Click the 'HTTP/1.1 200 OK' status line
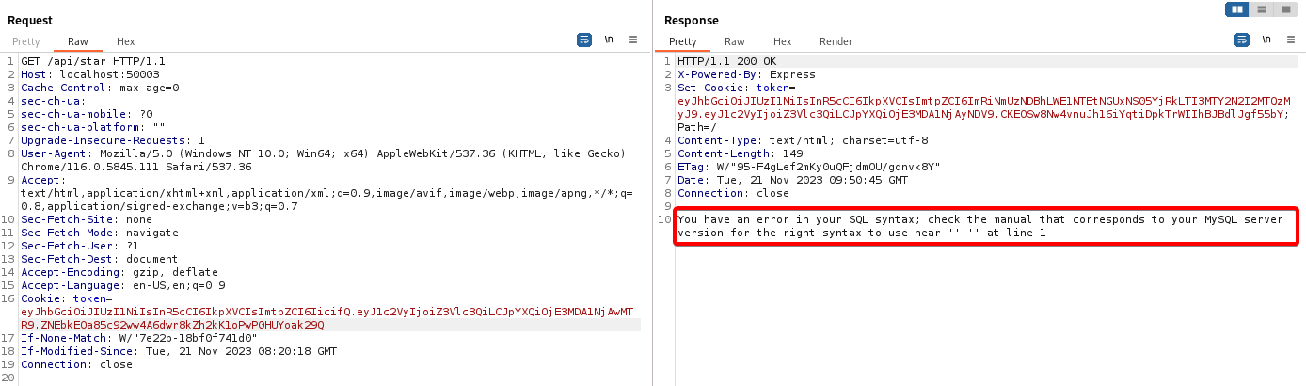Screen dimensions: 1306x386 (727, 61)
